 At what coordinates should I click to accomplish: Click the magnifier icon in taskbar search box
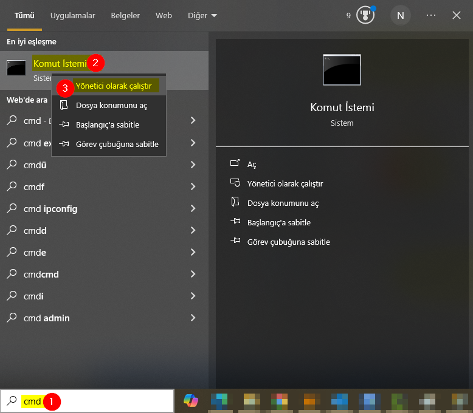tap(12, 401)
